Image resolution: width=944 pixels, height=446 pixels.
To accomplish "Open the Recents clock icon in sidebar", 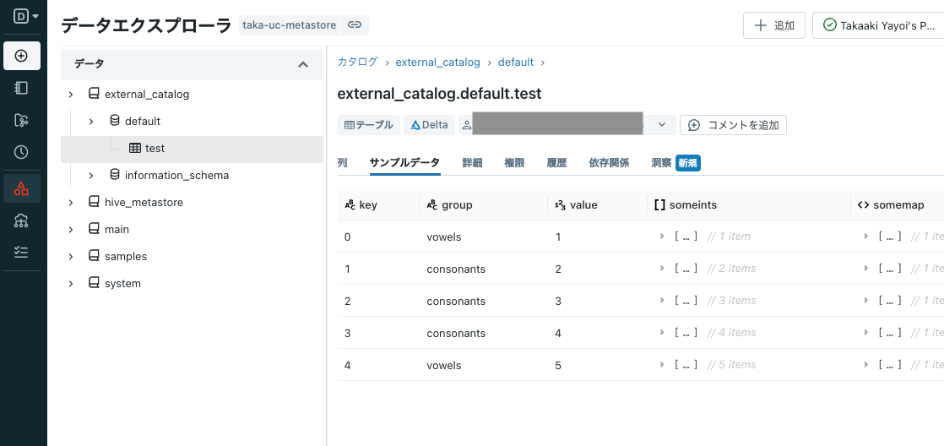I will click(22, 152).
